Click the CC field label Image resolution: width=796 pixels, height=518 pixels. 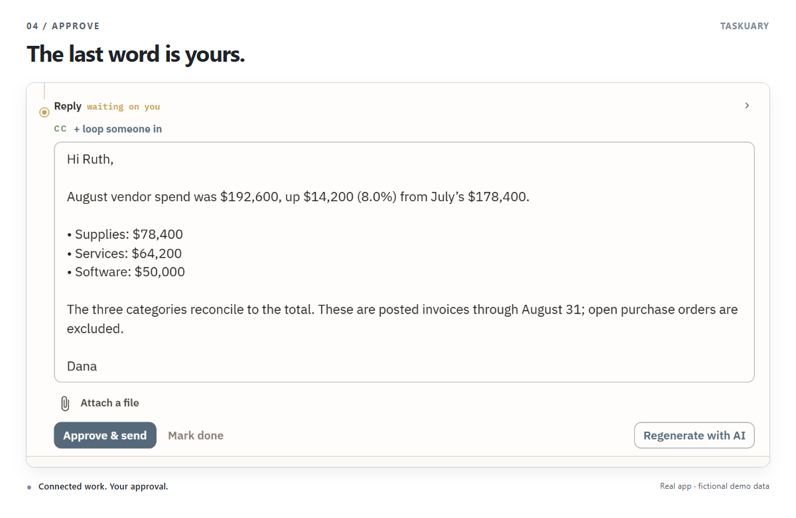point(60,129)
